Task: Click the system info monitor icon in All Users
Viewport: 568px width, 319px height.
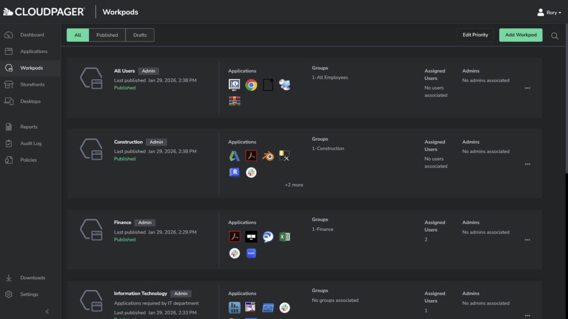Action: 235,85
